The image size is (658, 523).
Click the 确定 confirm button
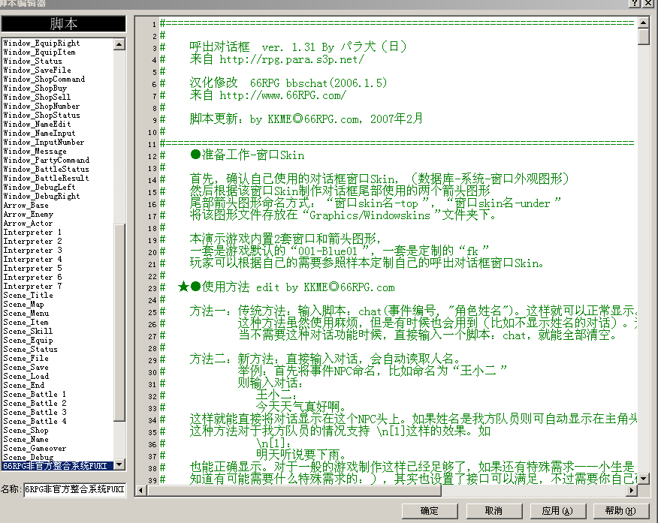coord(430,511)
